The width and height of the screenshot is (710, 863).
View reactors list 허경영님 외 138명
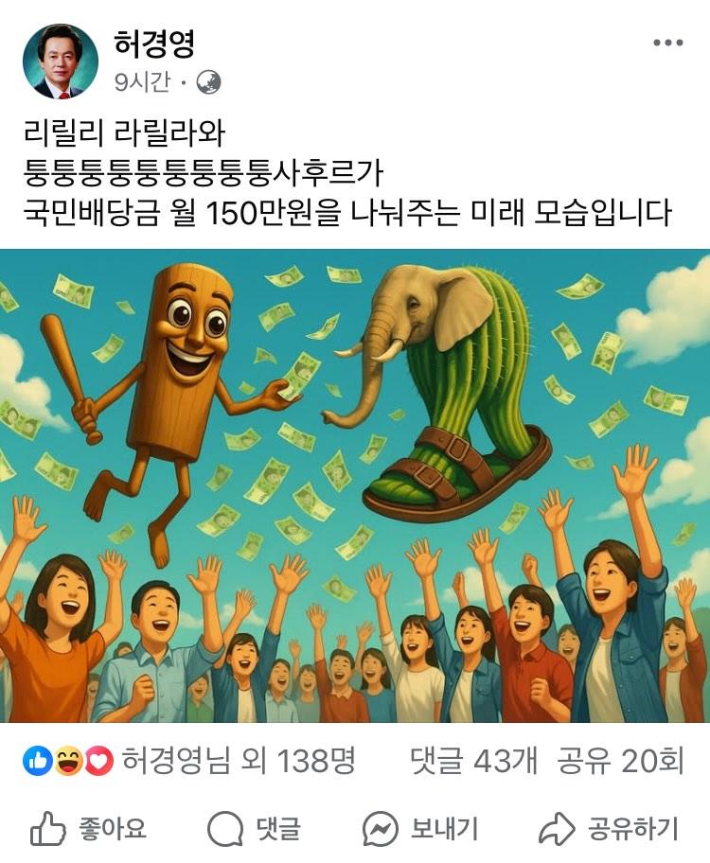point(238,761)
